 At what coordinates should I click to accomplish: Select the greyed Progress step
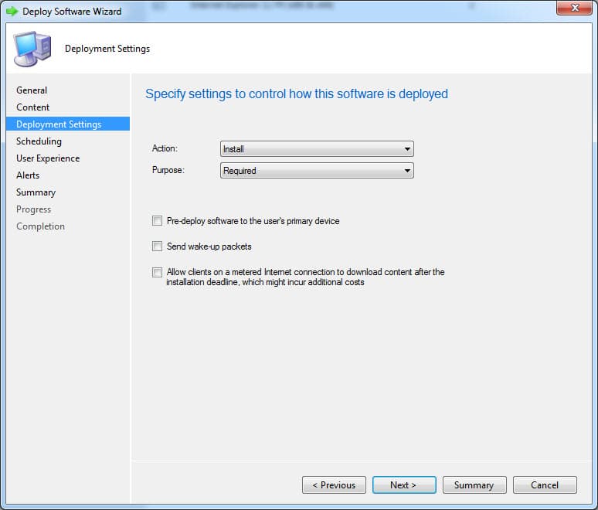coord(33,209)
